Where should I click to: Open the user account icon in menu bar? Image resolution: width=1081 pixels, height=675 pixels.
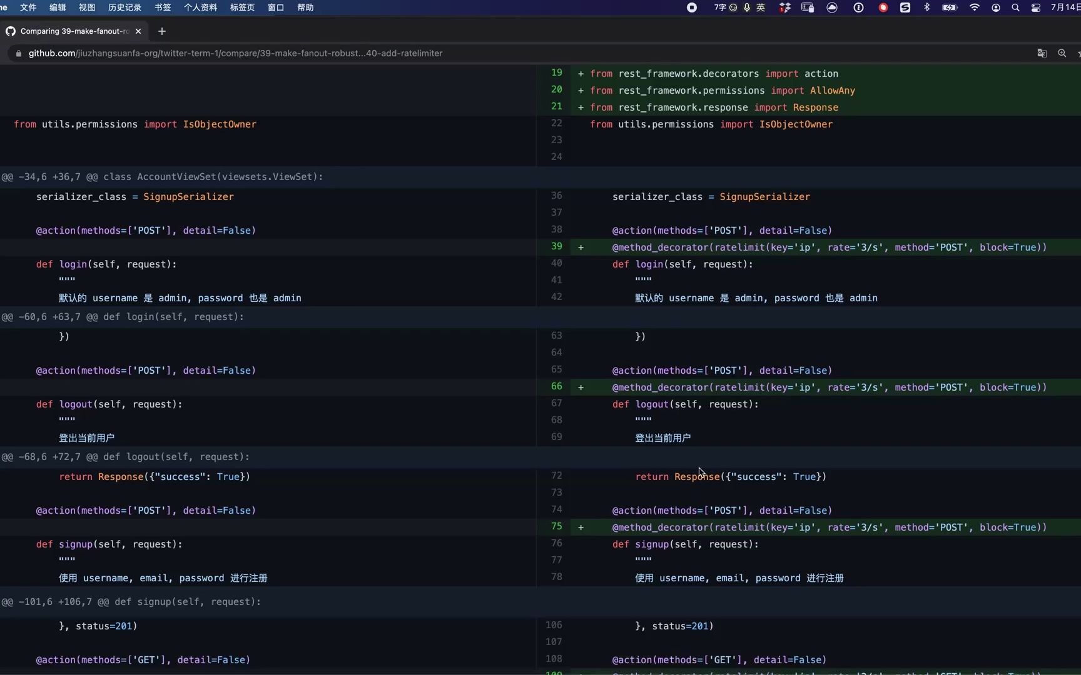pos(996,7)
